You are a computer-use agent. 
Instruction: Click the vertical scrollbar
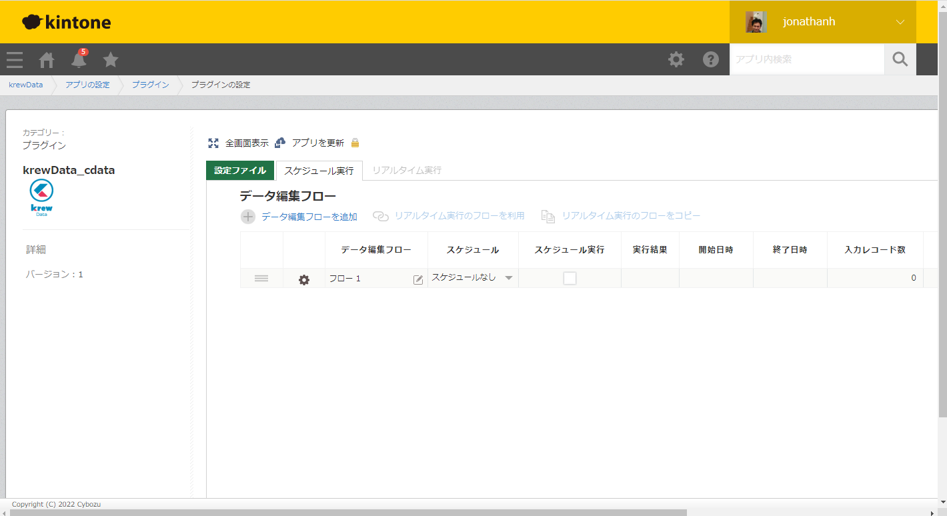[942, 213]
